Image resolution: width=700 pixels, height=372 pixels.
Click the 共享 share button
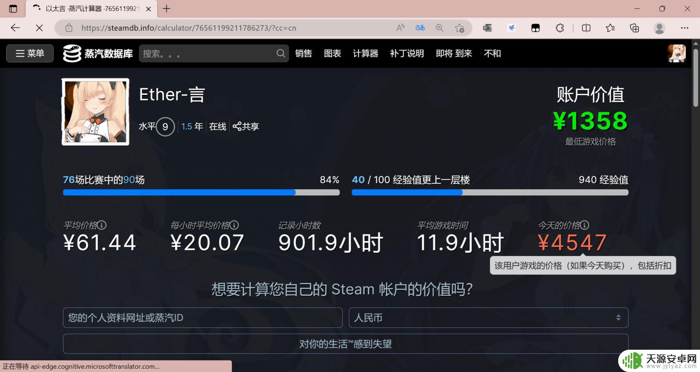pyautogui.click(x=246, y=127)
